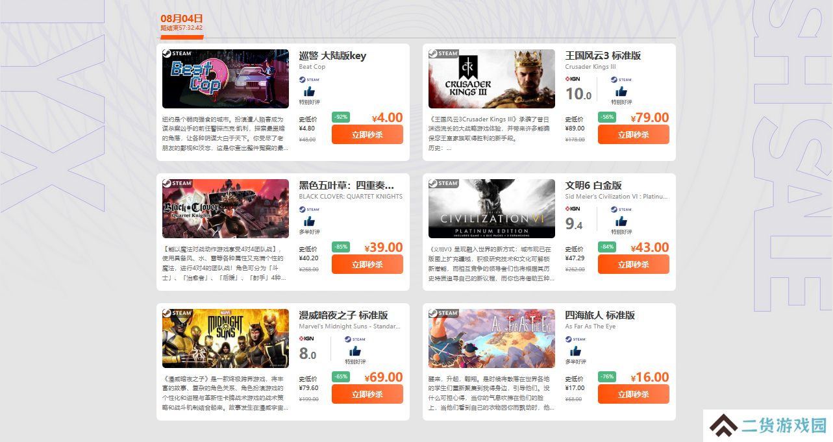This screenshot has width=833, height=442.
Task: Click the thumbs-up rating icon for Crusader Kings III
Action: [x=621, y=92]
